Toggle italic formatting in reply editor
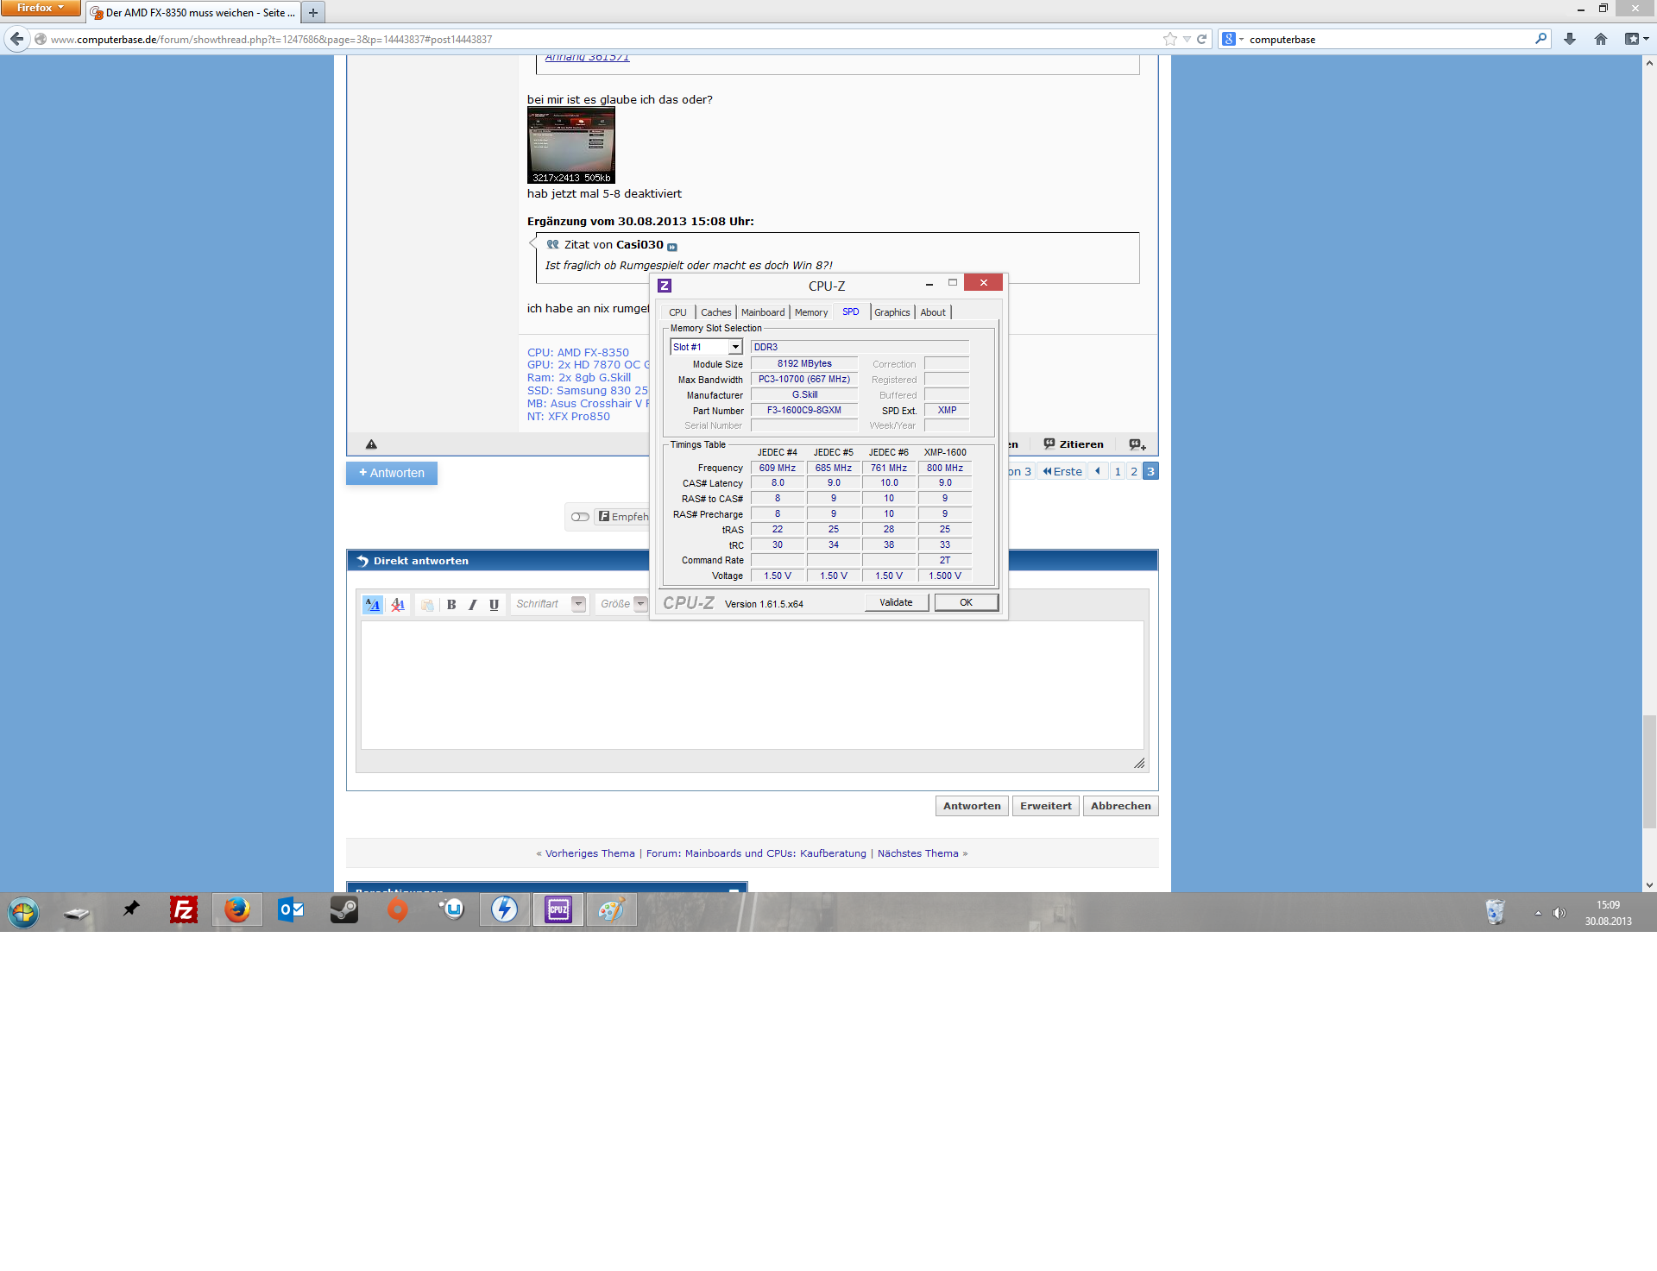1657x1271 pixels. [x=472, y=605]
